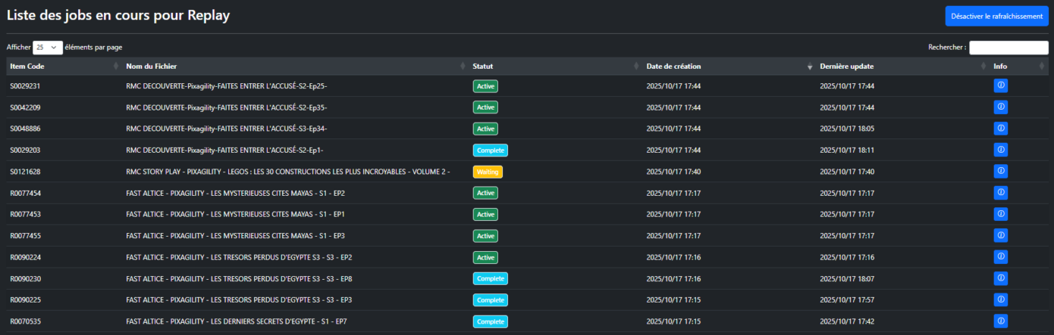The image size is (1054, 335).
Task: Open info for job R0070535
Action: tap(1000, 321)
